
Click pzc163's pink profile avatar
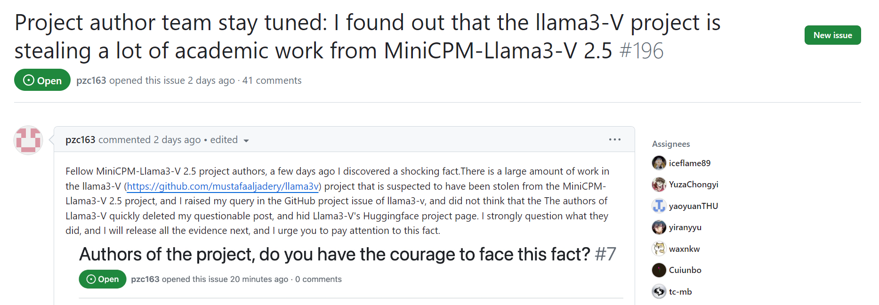tap(28, 140)
